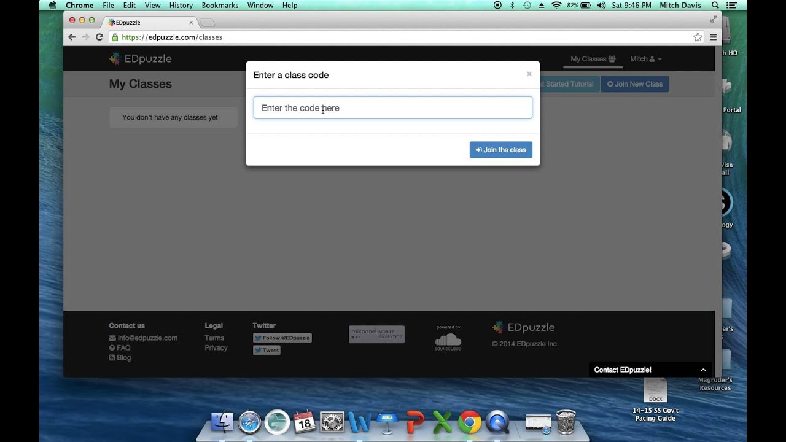Click Follow @EDpuzzle Twitter button
The image size is (786, 442).
pyautogui.click(x=282, y=338)
